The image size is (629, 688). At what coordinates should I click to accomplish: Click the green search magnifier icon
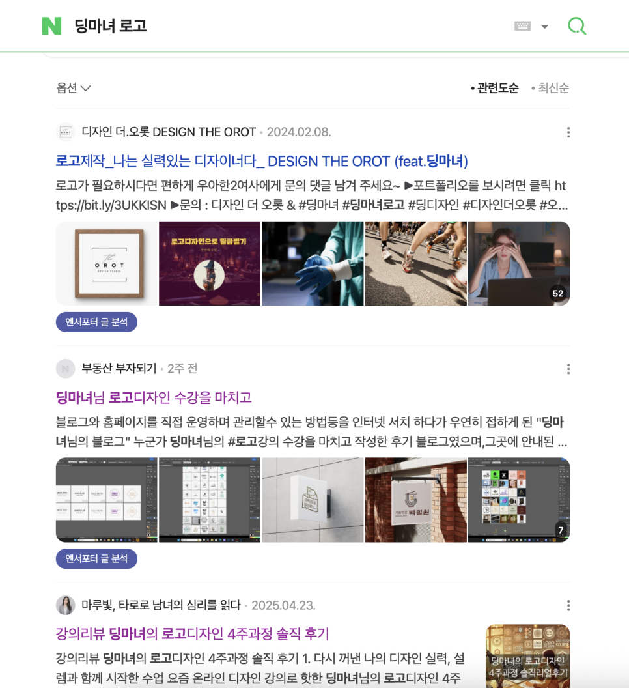point(577,26)
